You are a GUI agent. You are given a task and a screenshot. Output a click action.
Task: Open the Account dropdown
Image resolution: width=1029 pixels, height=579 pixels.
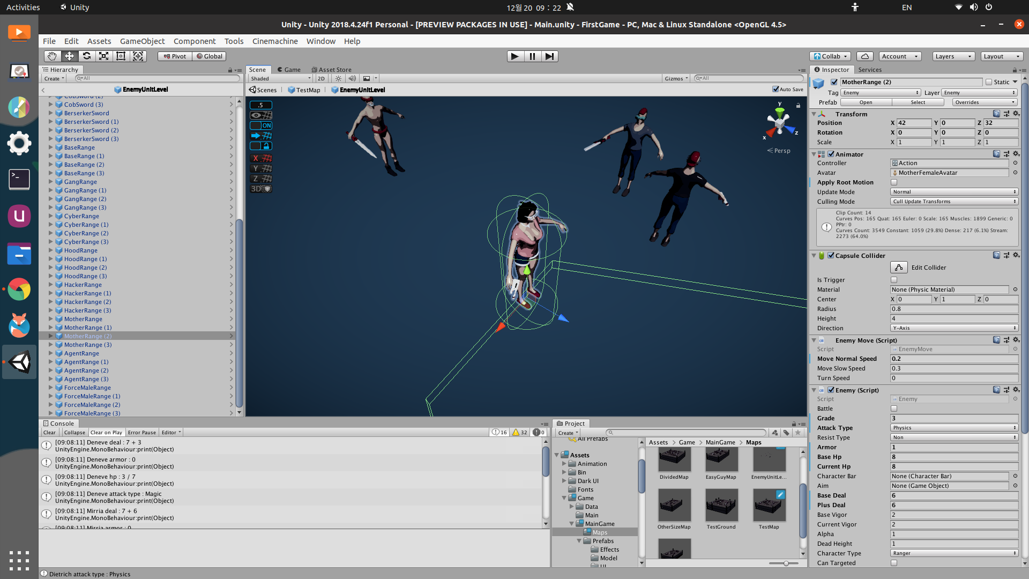click(x=900, y=56)
